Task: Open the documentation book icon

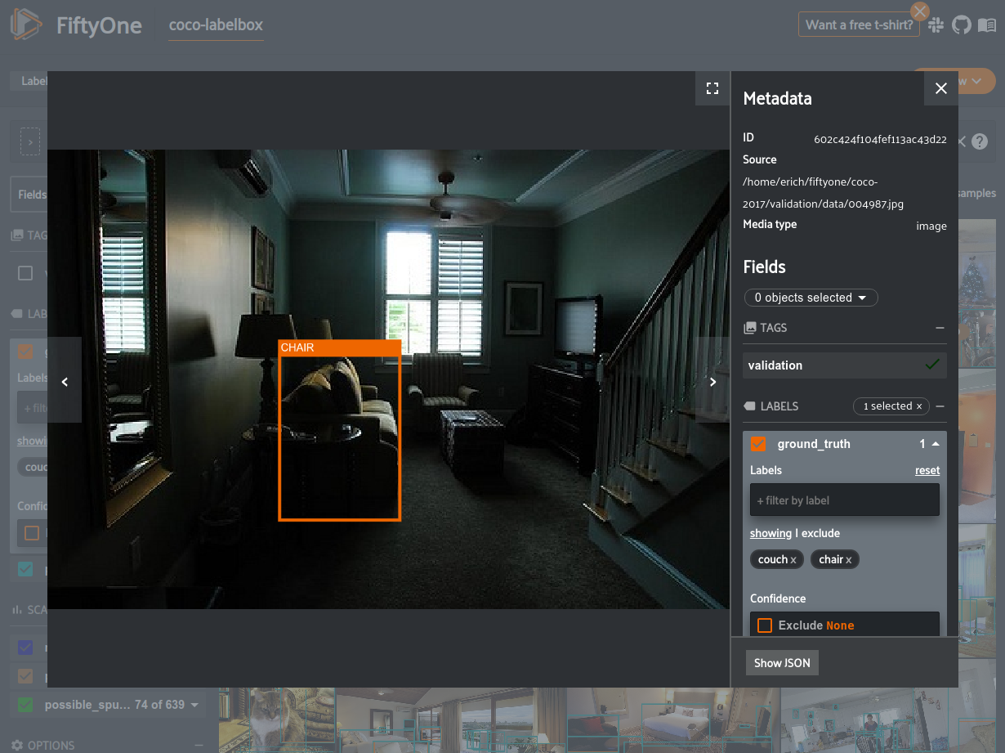Action: (x=987, y=25)
